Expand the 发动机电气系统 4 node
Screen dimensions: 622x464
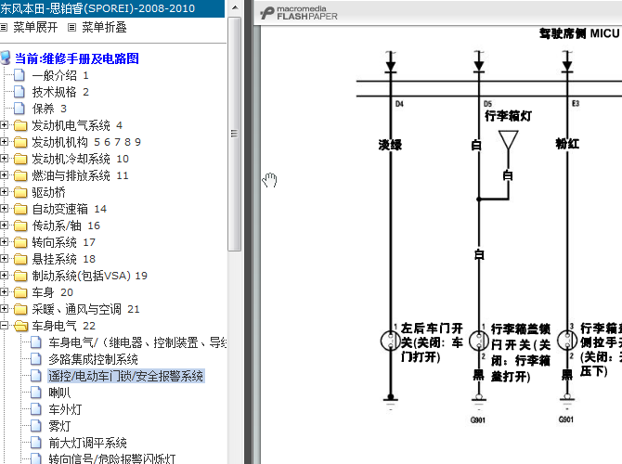[4, 125]
